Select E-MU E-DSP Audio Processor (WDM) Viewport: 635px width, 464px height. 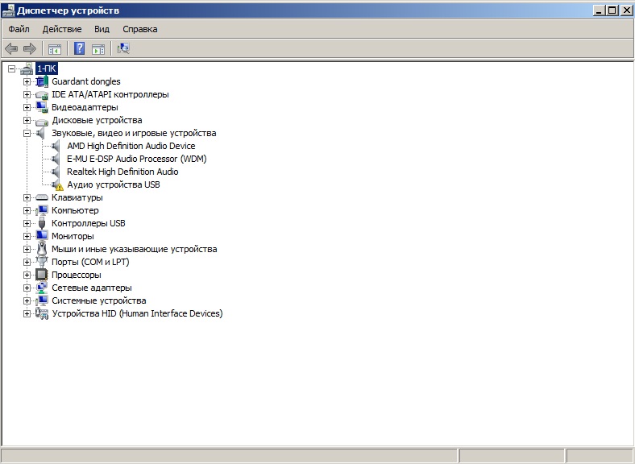[x=136, y=159]
